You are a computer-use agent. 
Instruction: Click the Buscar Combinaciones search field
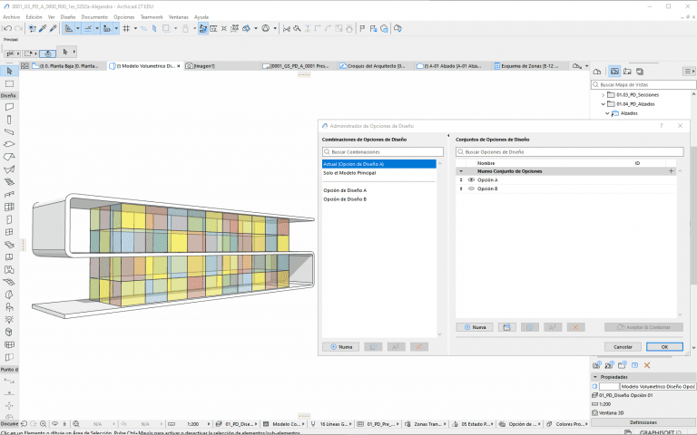click(381, 152)
